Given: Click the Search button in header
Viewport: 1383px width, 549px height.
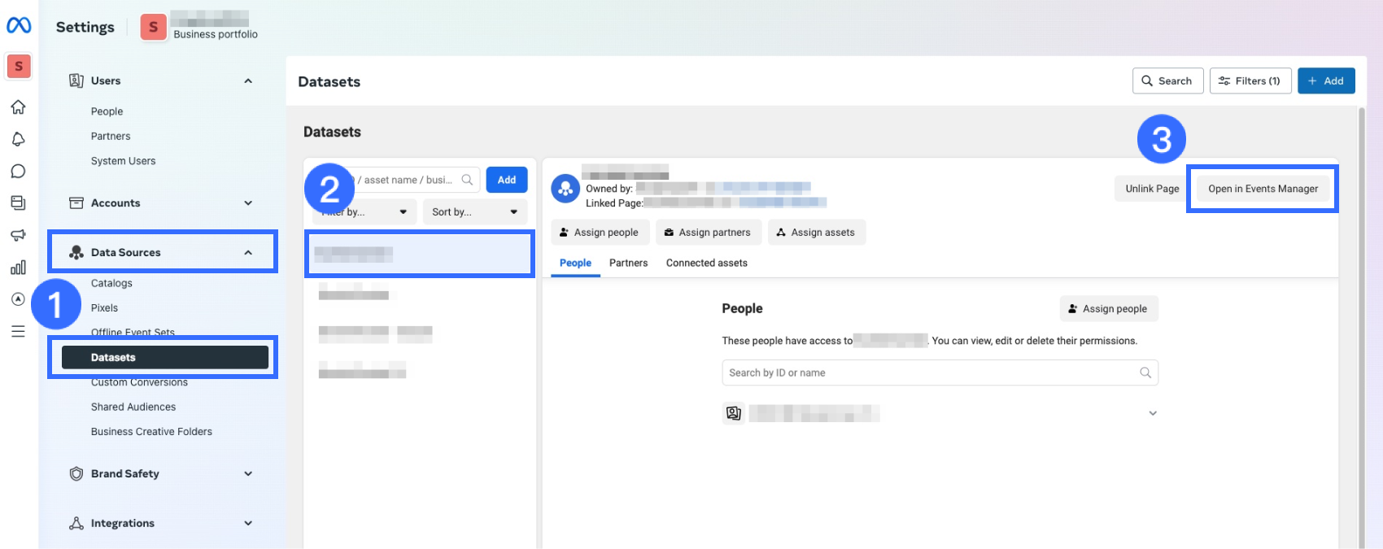Looking at the screenshot, I should point(1167,81).
